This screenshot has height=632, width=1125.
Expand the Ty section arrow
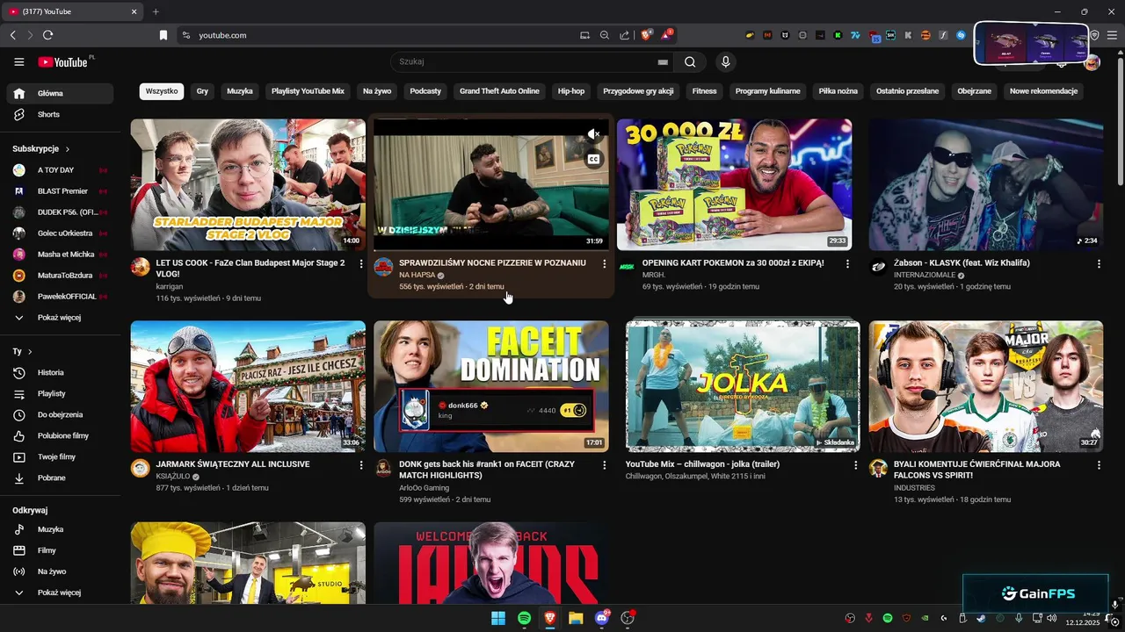[x=30, y=351]
